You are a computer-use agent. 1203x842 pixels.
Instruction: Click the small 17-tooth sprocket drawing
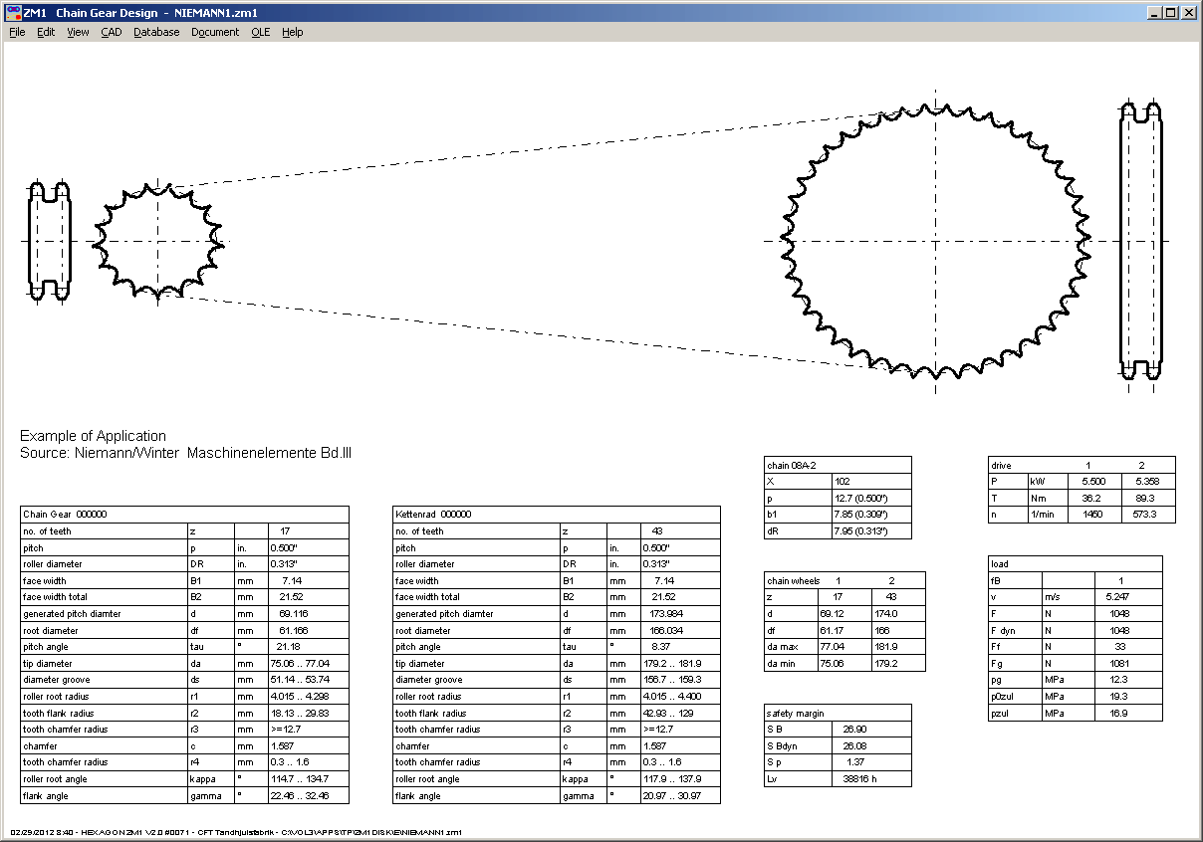158,242
